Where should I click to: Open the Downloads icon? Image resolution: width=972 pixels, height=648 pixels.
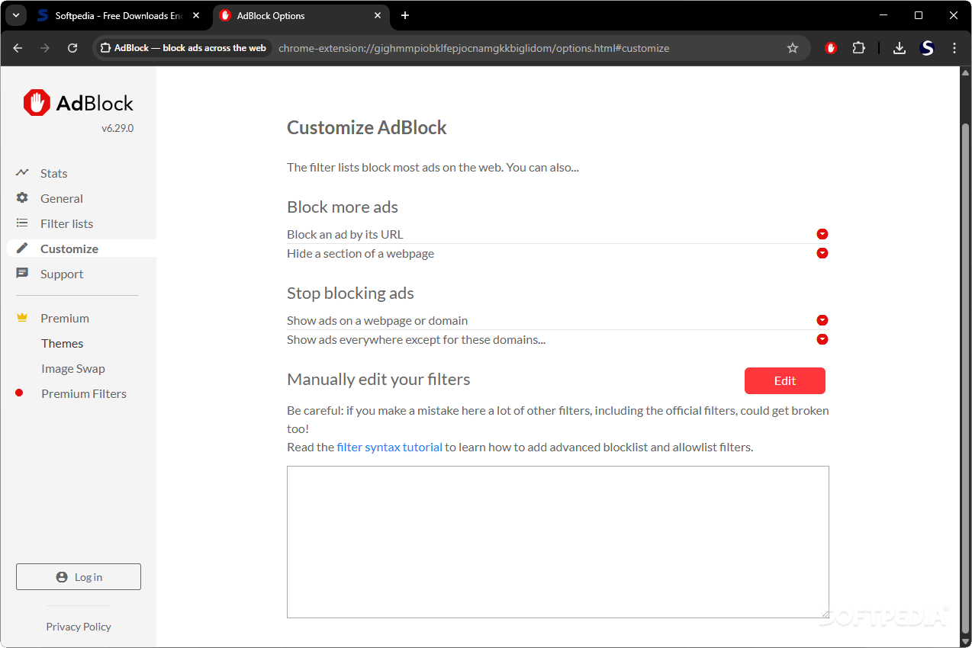pos(899,47)
